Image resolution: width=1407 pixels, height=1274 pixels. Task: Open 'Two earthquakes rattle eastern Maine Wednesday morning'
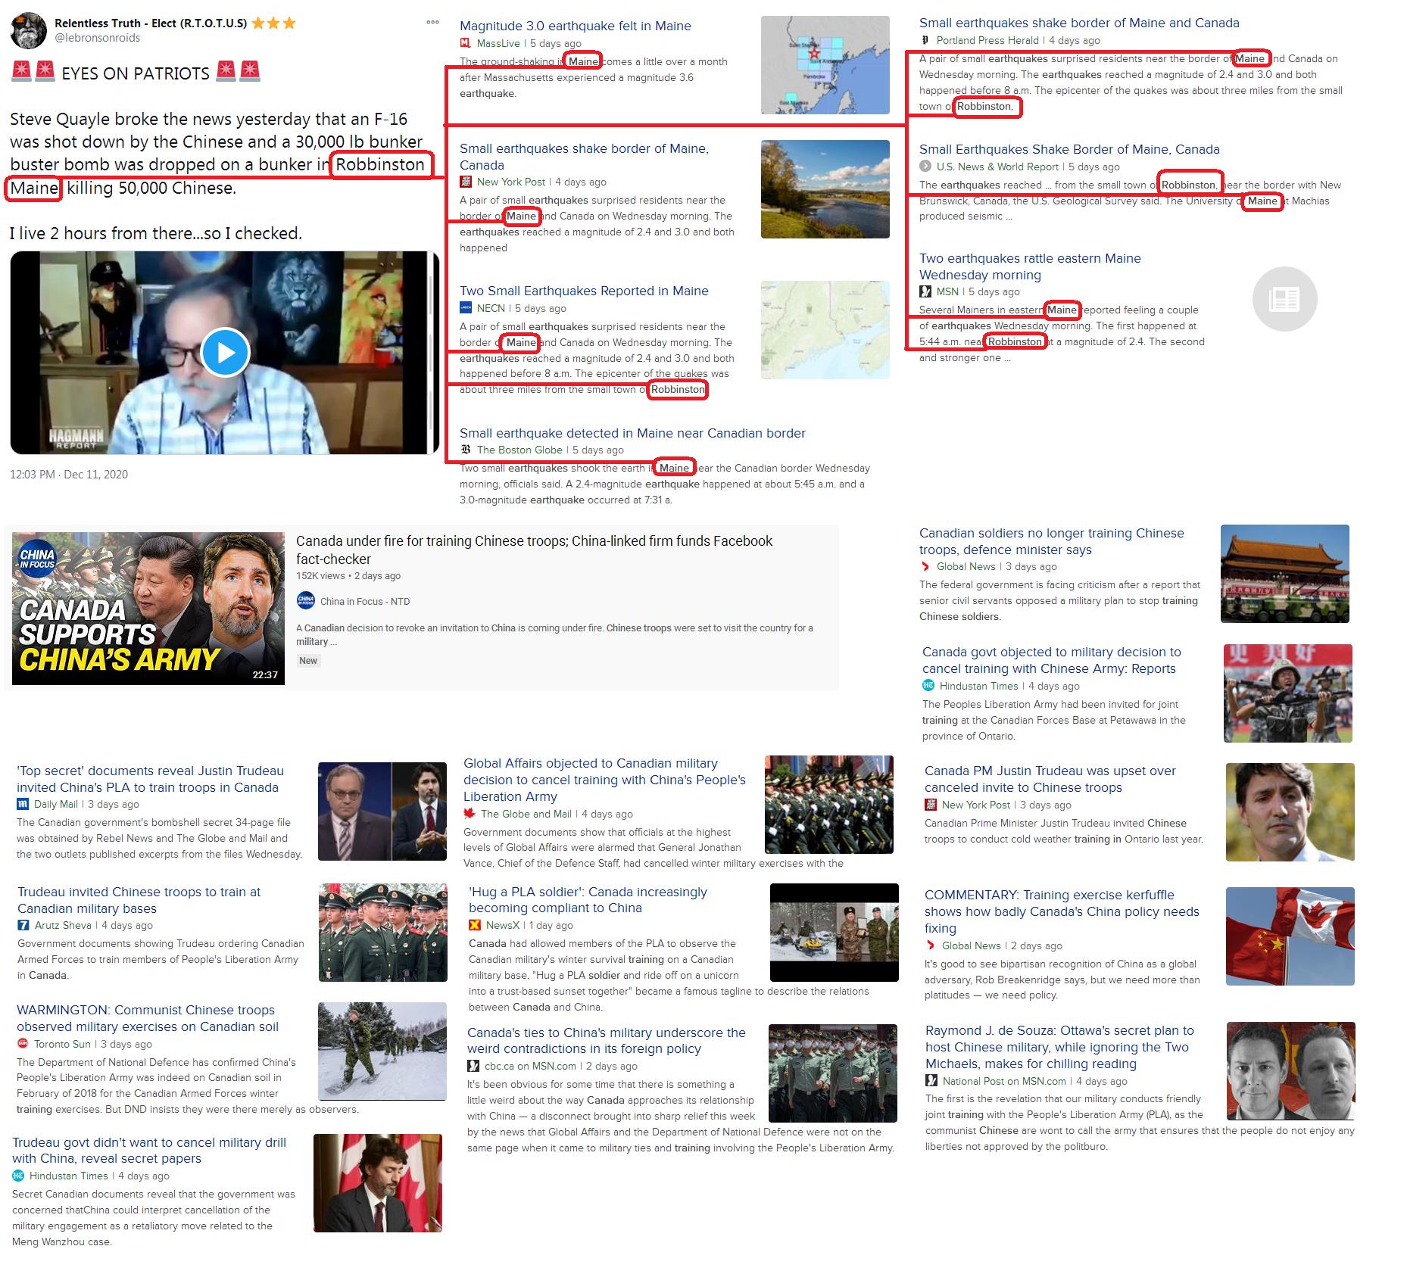coord(1030,266)
